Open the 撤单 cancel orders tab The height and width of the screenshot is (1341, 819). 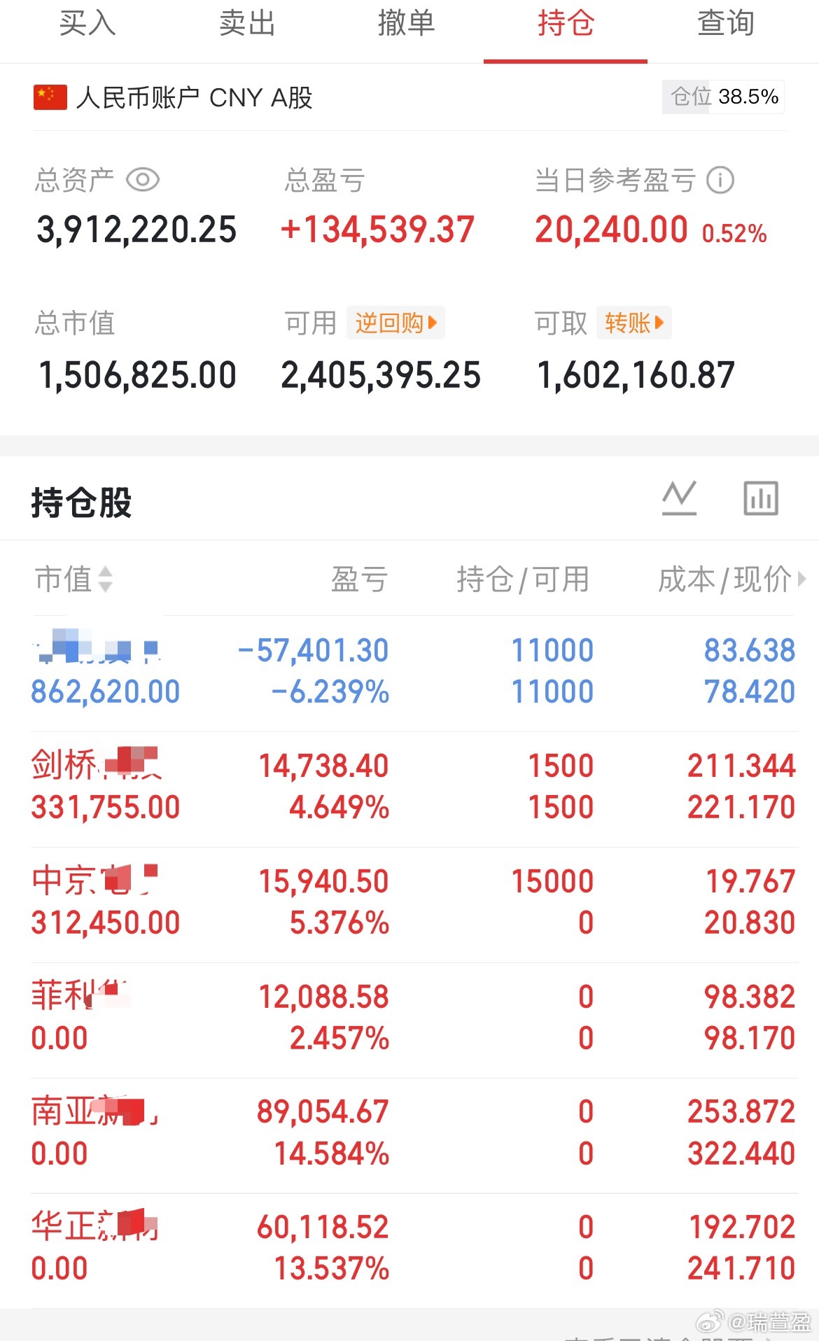click(407, 24)
